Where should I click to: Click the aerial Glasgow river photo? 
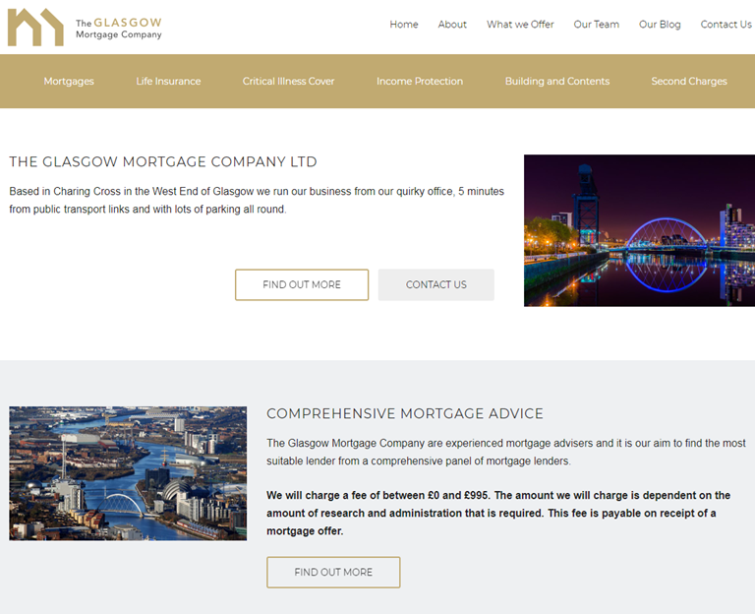click(x=128, y=473)
